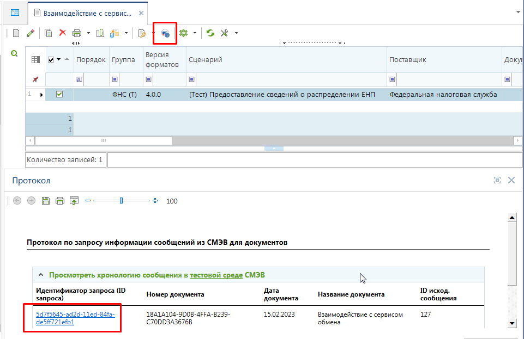Viewport: 524px width, 339px height.
Task: Click the protocol scrollbar up arrow
Action: coord(512,218)
